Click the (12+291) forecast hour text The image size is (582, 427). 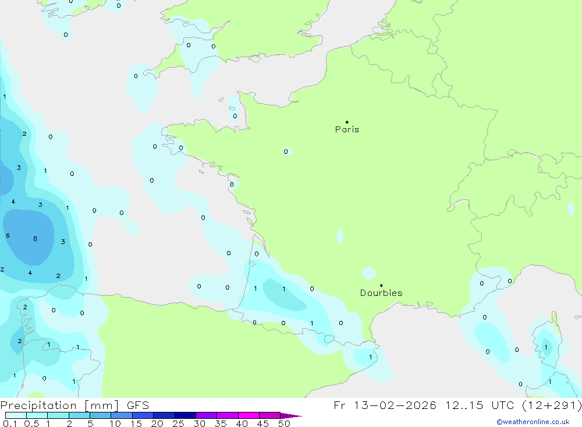click(552, 405)
